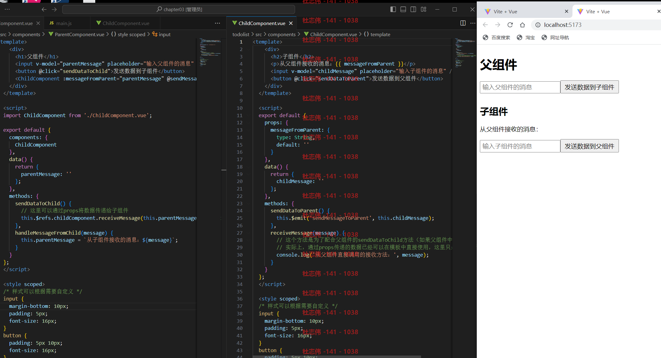Image resolution: width=661 pixels, height=358 pixels.
Task: Click browser forward arrow
Action: coord(498,25)
